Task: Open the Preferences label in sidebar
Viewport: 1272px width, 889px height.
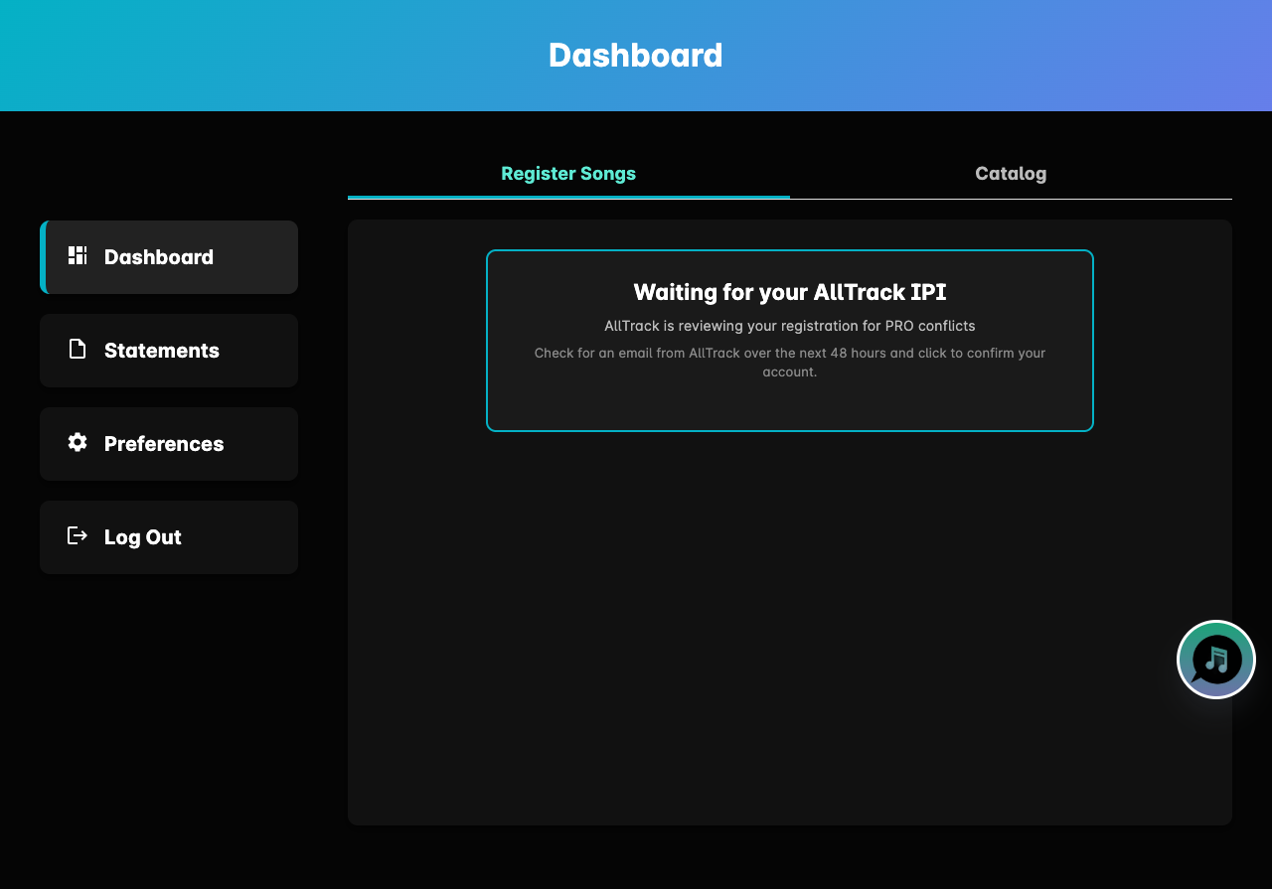Action: [x=164, y=444]
